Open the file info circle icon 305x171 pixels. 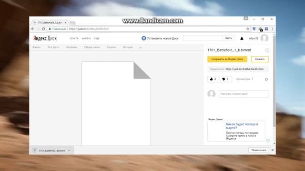(267, 50)
